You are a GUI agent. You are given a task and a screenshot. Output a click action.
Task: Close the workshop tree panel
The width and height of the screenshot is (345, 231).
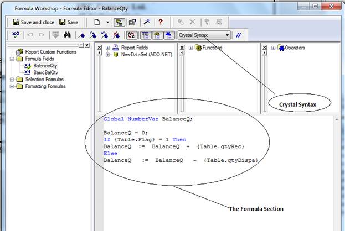coord(87,45)
